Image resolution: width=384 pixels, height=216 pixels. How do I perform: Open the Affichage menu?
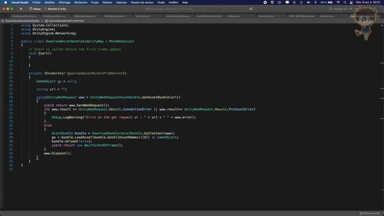[x=64, y=2]
